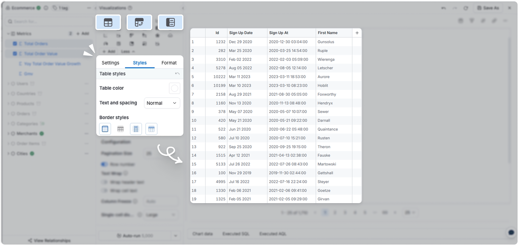Select the pivot table visualization icon
Viewport: 519px width, 246px height.
tap(139, 22)
